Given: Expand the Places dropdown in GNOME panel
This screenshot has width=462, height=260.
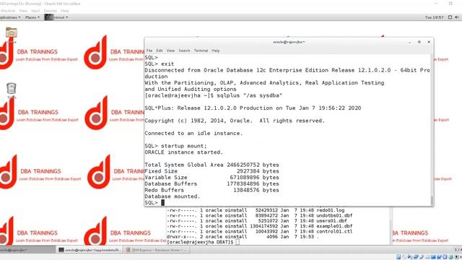Looking at the screenshot, I should (32, 17).
